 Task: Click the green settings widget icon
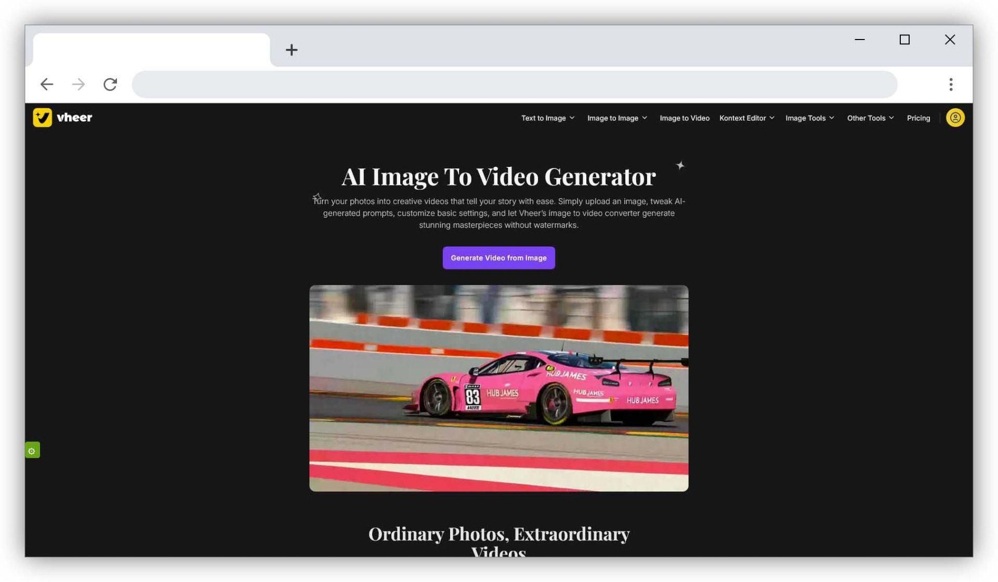(32, 450)
